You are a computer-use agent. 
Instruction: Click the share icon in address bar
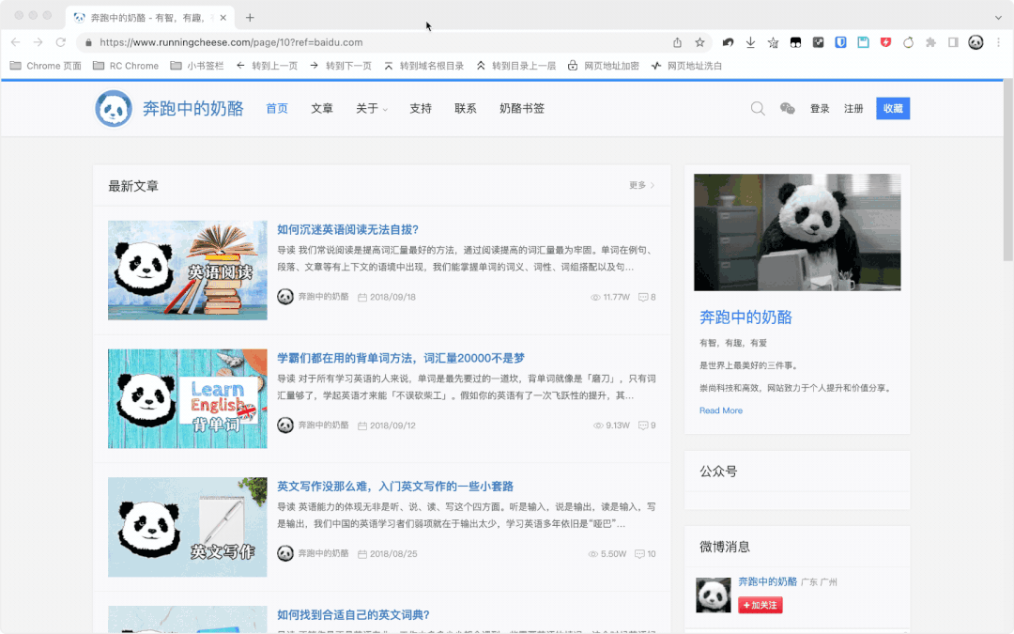click(x=677, y=42)
